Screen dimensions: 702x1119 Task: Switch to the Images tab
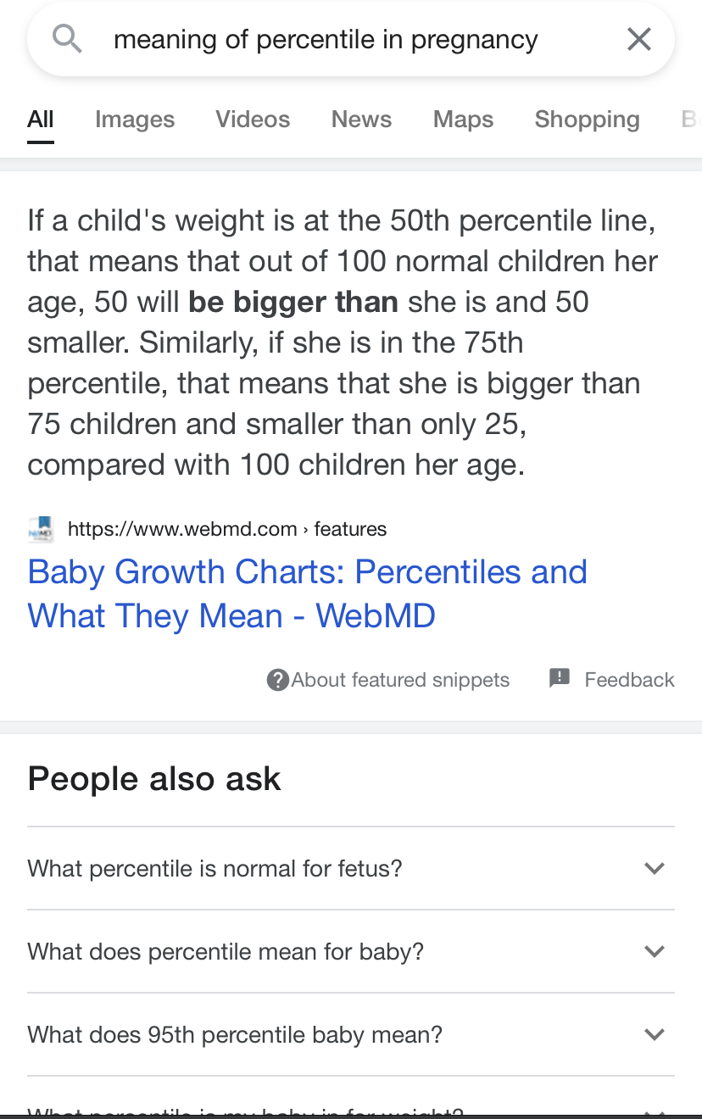pyautogui.click(x=135, y=120)
